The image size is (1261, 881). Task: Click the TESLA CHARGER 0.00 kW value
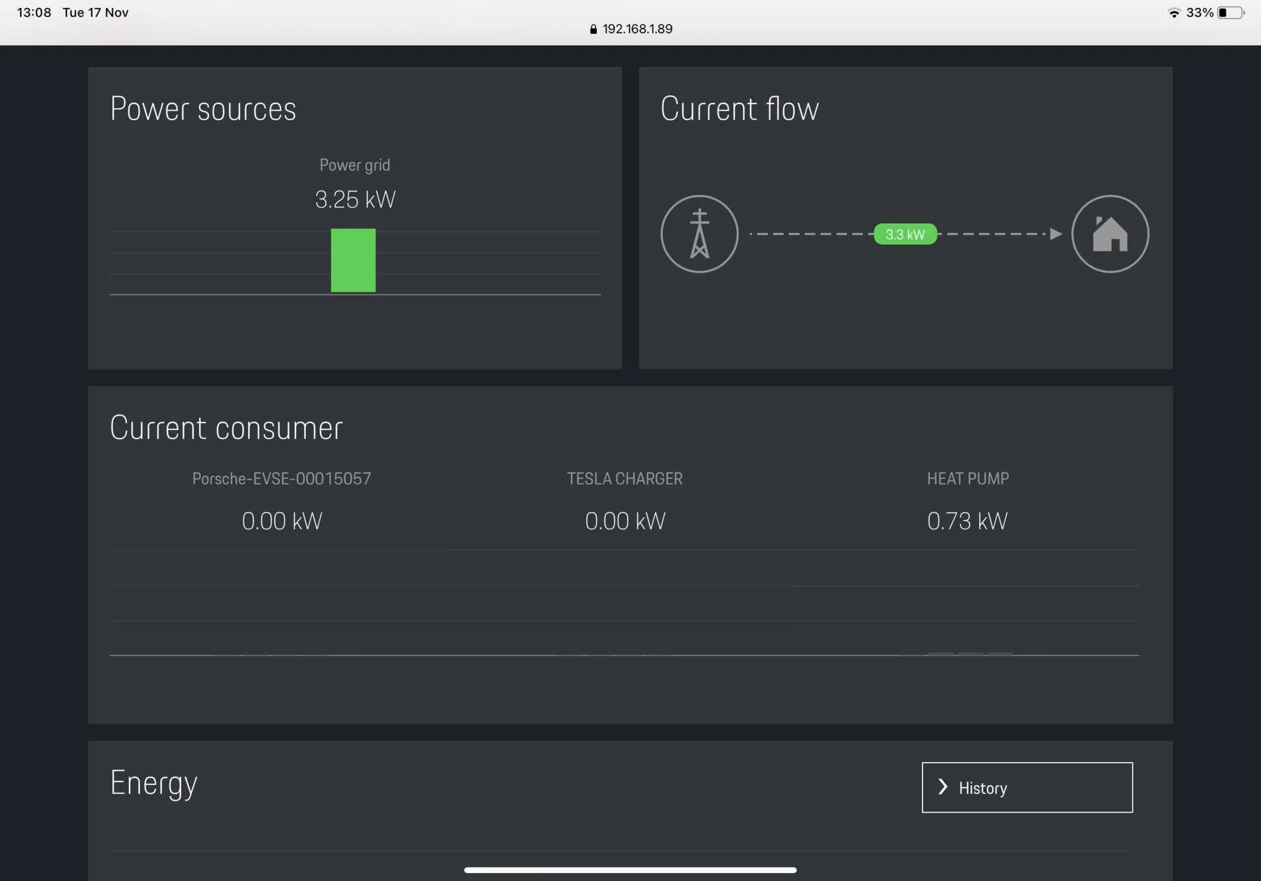625,521
